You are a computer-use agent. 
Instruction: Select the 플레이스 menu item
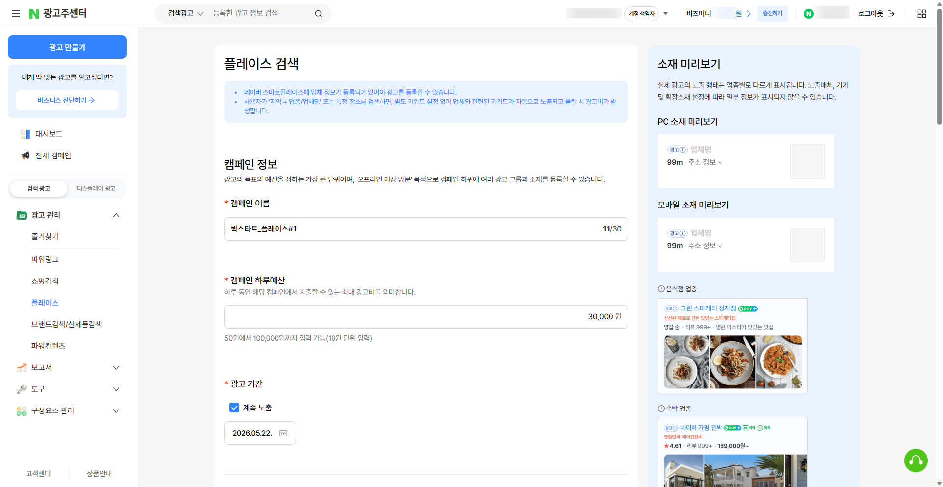45,303
